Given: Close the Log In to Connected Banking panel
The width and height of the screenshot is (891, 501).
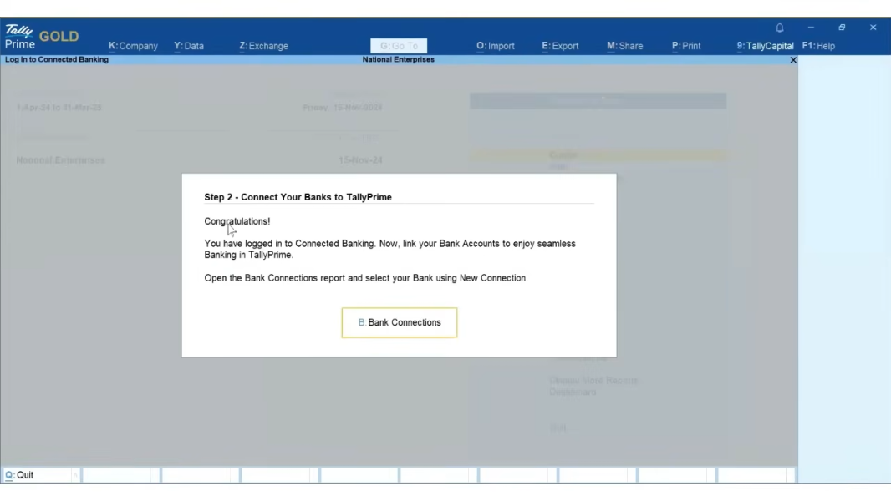Looking at the screenshot, I should [793, 60].
